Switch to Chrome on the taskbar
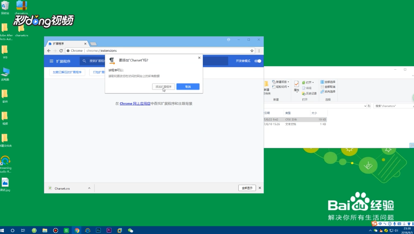 tap(77, 230)
